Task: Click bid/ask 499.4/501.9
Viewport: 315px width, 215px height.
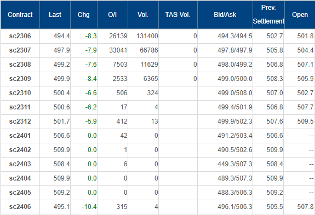Action: [235, 107]
